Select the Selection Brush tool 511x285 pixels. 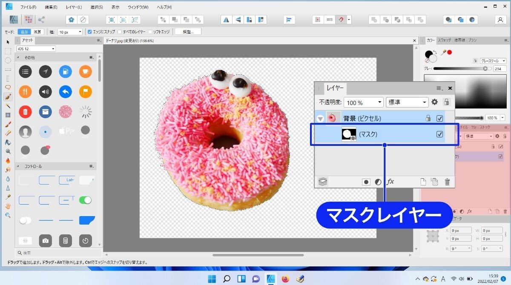click(8, 96)
